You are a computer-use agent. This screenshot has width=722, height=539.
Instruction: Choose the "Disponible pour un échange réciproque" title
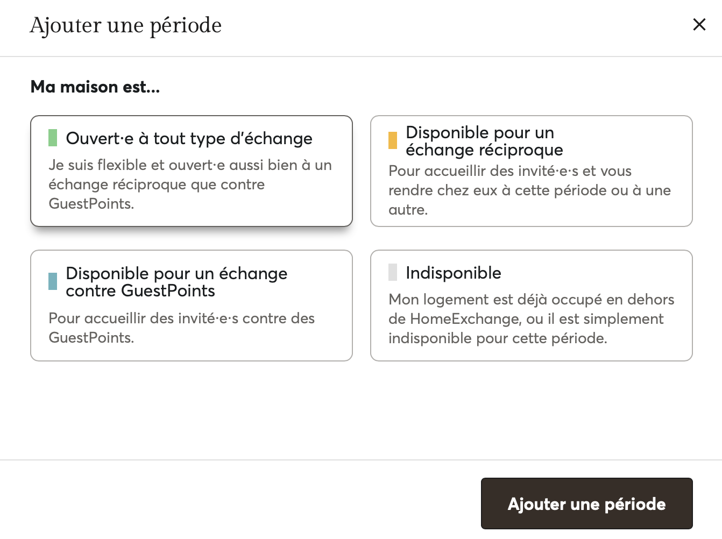coord(484,141)
